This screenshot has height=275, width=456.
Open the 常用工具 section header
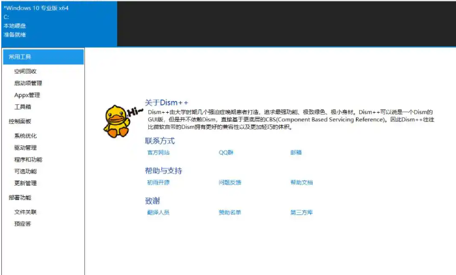click(43, 57)
